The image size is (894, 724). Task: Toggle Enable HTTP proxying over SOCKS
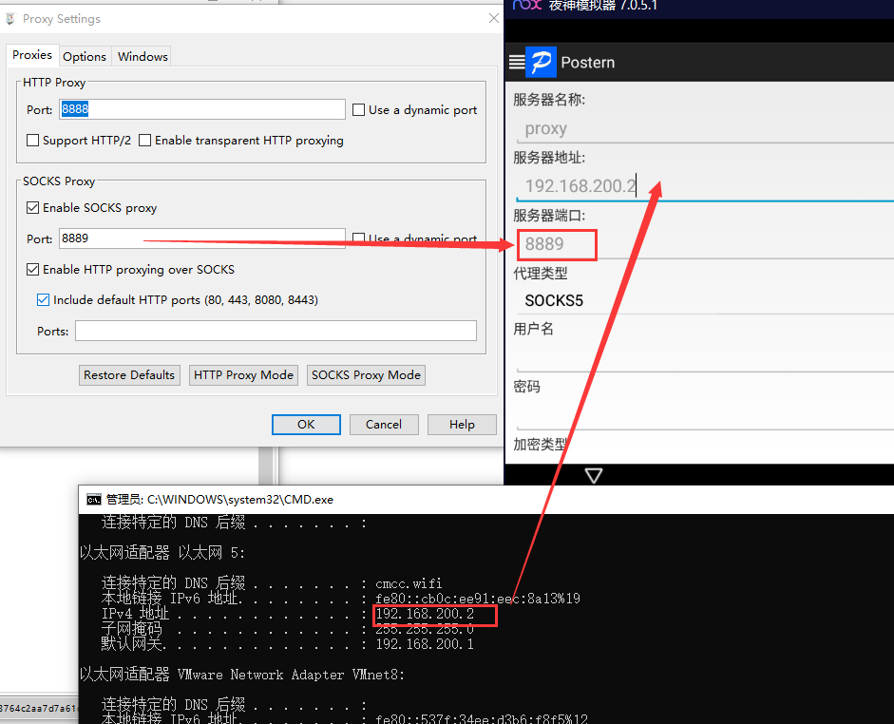34,270
